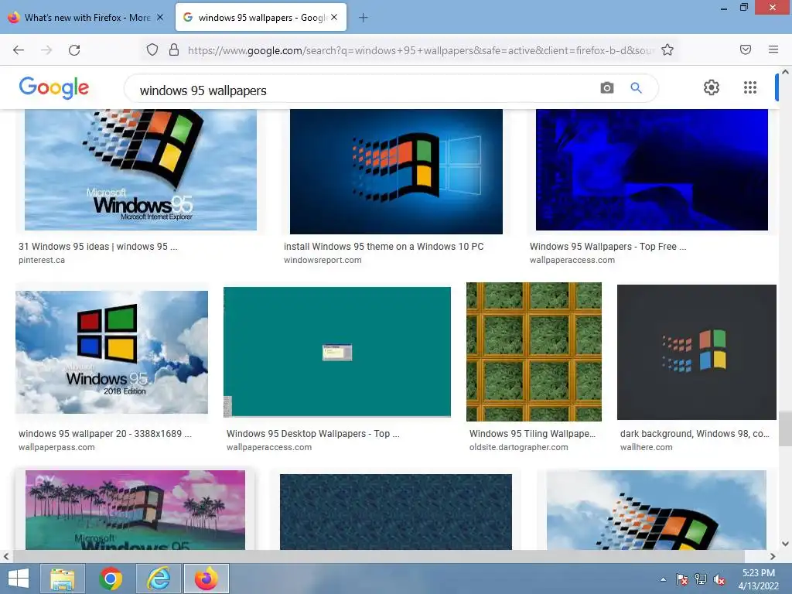Click 'dark background, Windows 98, co...' link
792x594 pixels.
click(x=695, y=433)
